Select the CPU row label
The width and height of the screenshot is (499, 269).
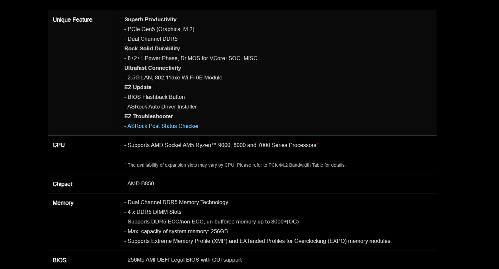point(59,145)
